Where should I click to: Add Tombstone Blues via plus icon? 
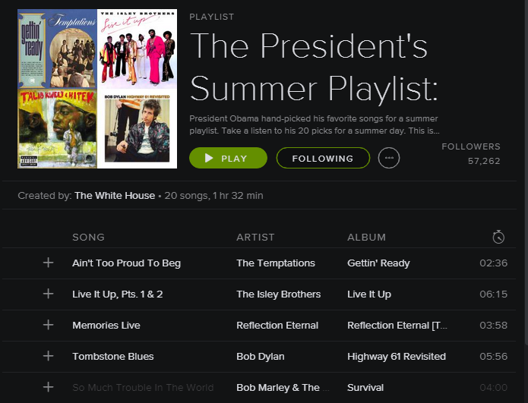(x=49, y=356)
